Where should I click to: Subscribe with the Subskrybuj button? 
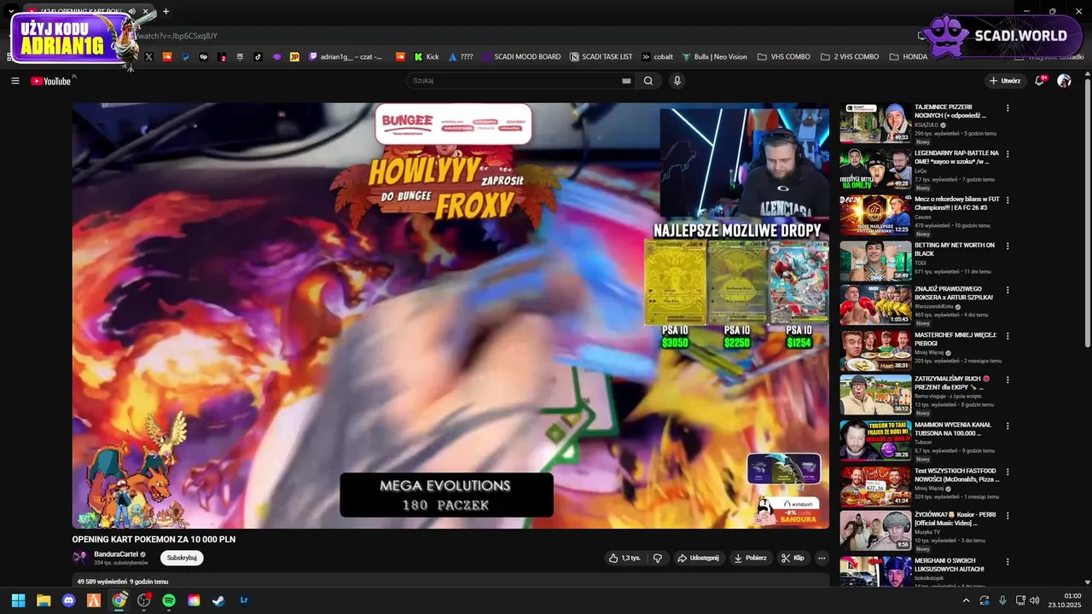182,558
